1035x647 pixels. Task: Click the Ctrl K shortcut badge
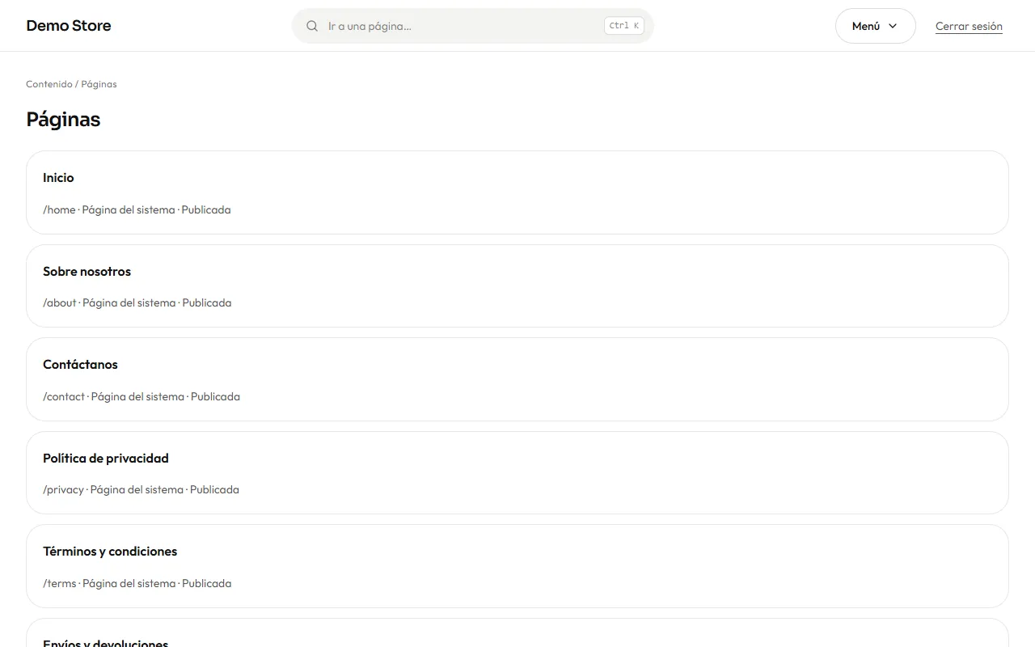tap(624, 26)
